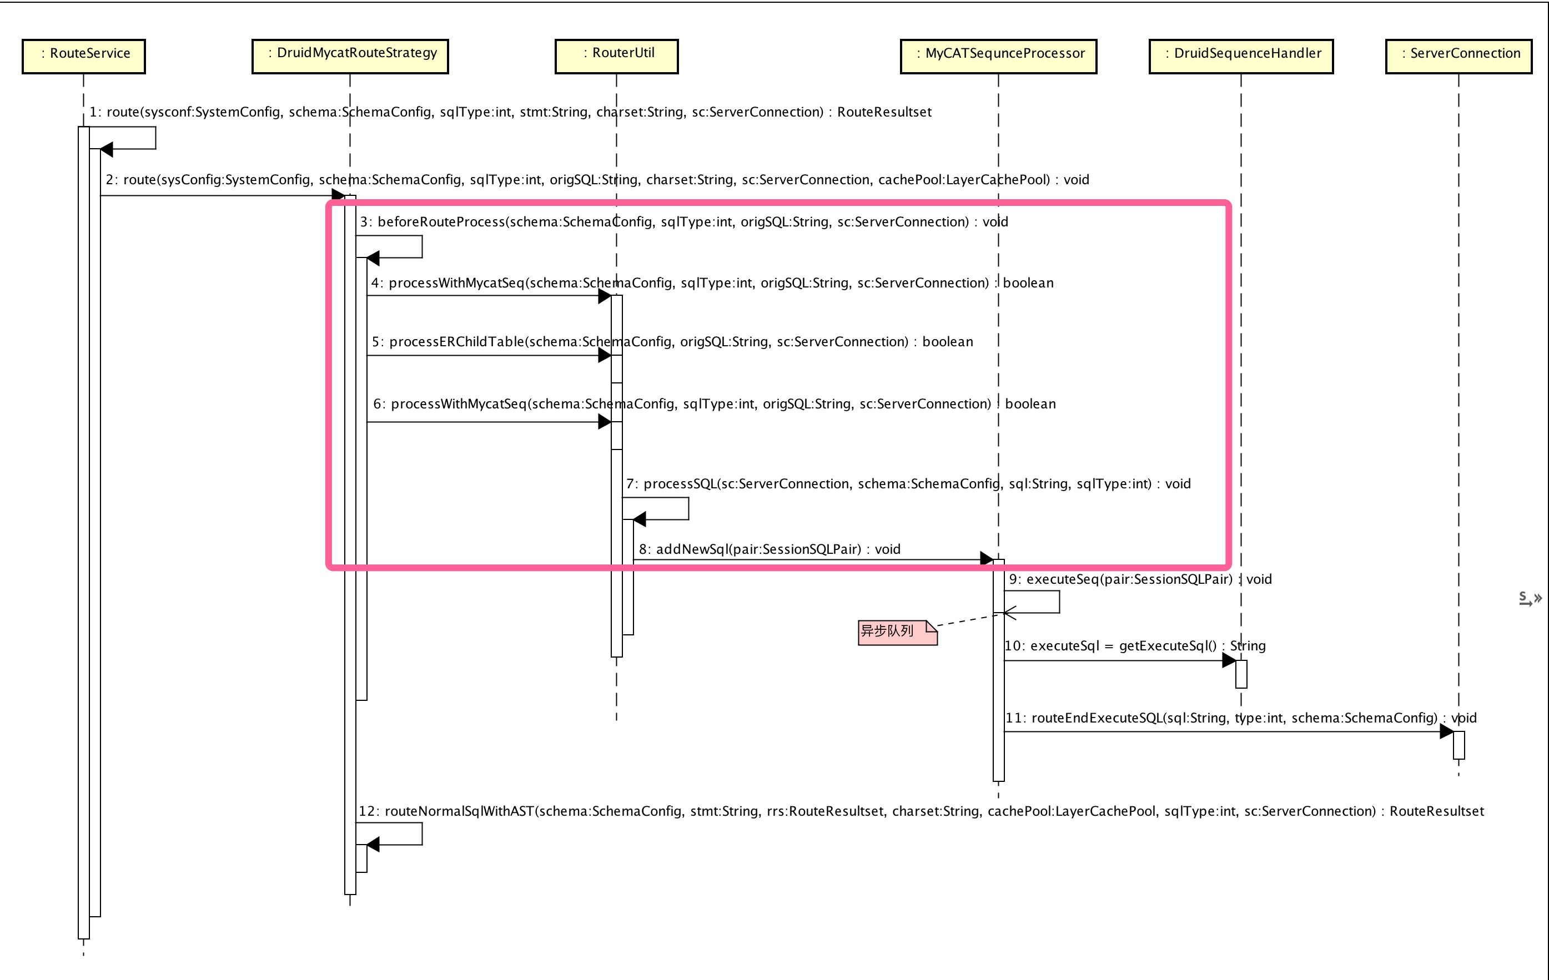
Task: Select the RouteService lifeline header
Action: (84, 56)
